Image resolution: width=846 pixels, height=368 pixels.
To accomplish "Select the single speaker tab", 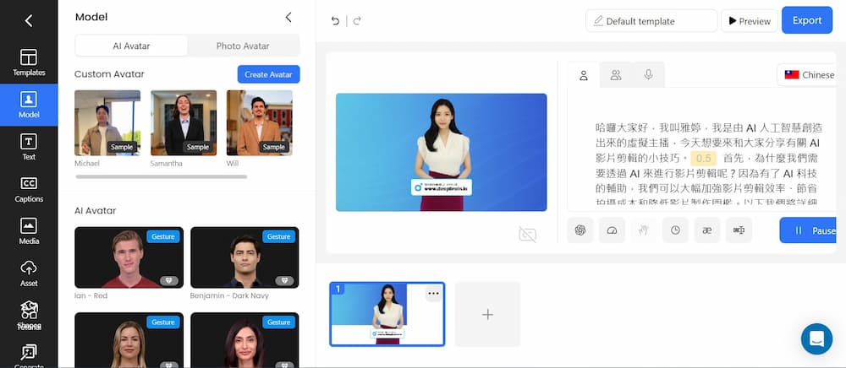I will tap(583, 75).
